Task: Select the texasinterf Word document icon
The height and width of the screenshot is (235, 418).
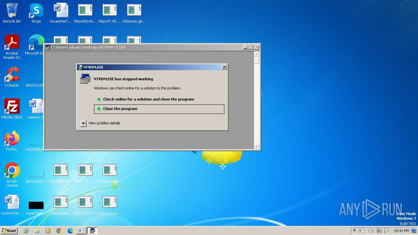Action: (61, 13)
